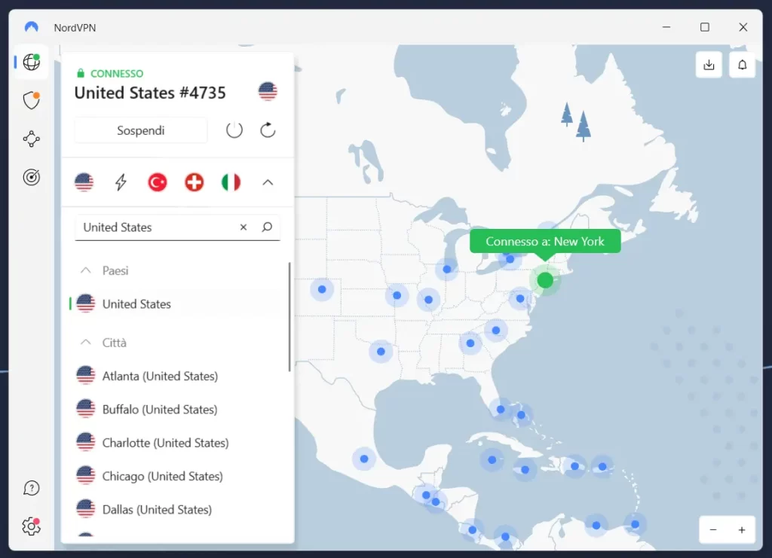Click the United States flag beside server name
Screen dimensions: 772x558
(268, 91)
